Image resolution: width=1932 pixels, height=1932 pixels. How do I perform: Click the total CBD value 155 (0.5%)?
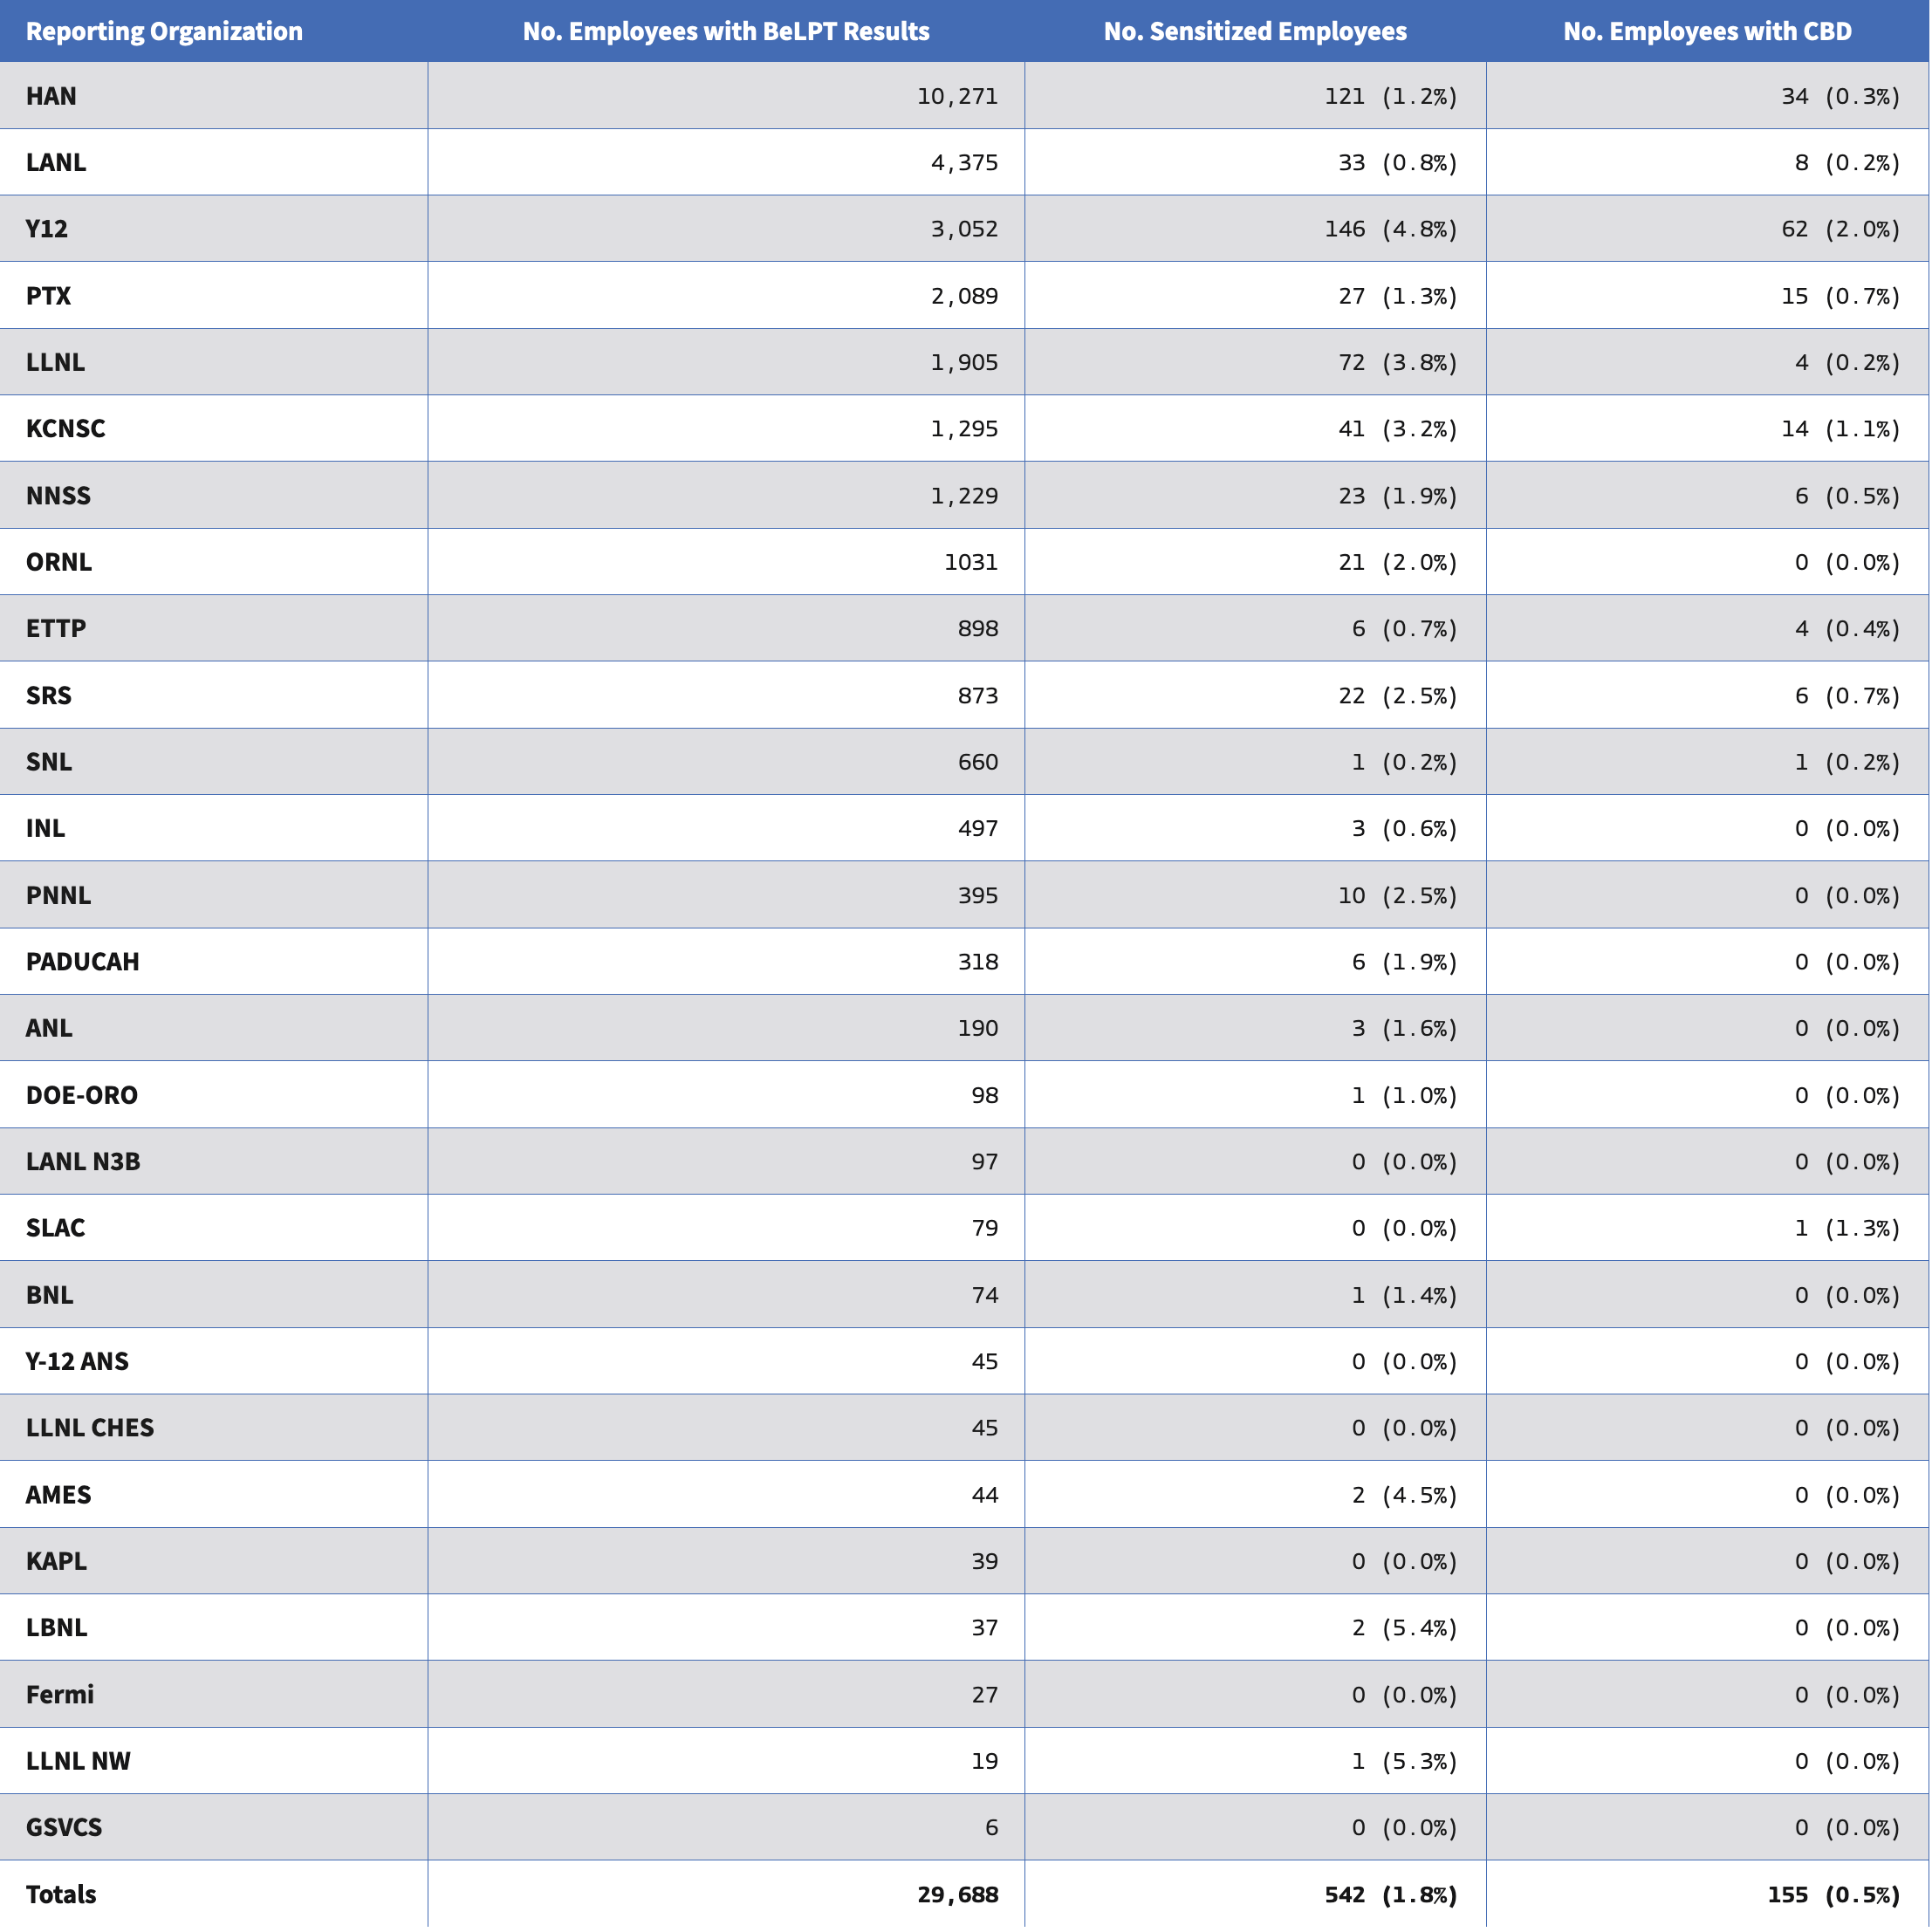(x=1833, y=1894)
